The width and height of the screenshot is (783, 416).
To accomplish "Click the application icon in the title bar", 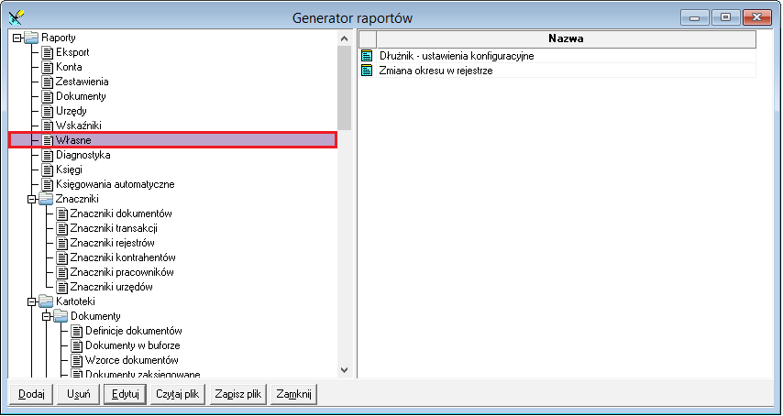I will pos(17,17).
